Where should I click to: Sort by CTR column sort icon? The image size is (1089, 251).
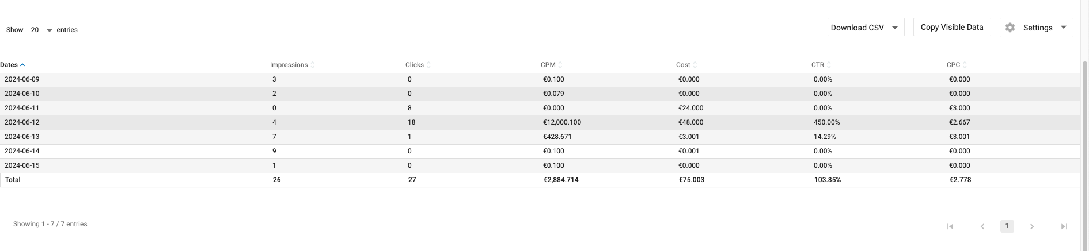pyautogui.click(x=829, y=65)
